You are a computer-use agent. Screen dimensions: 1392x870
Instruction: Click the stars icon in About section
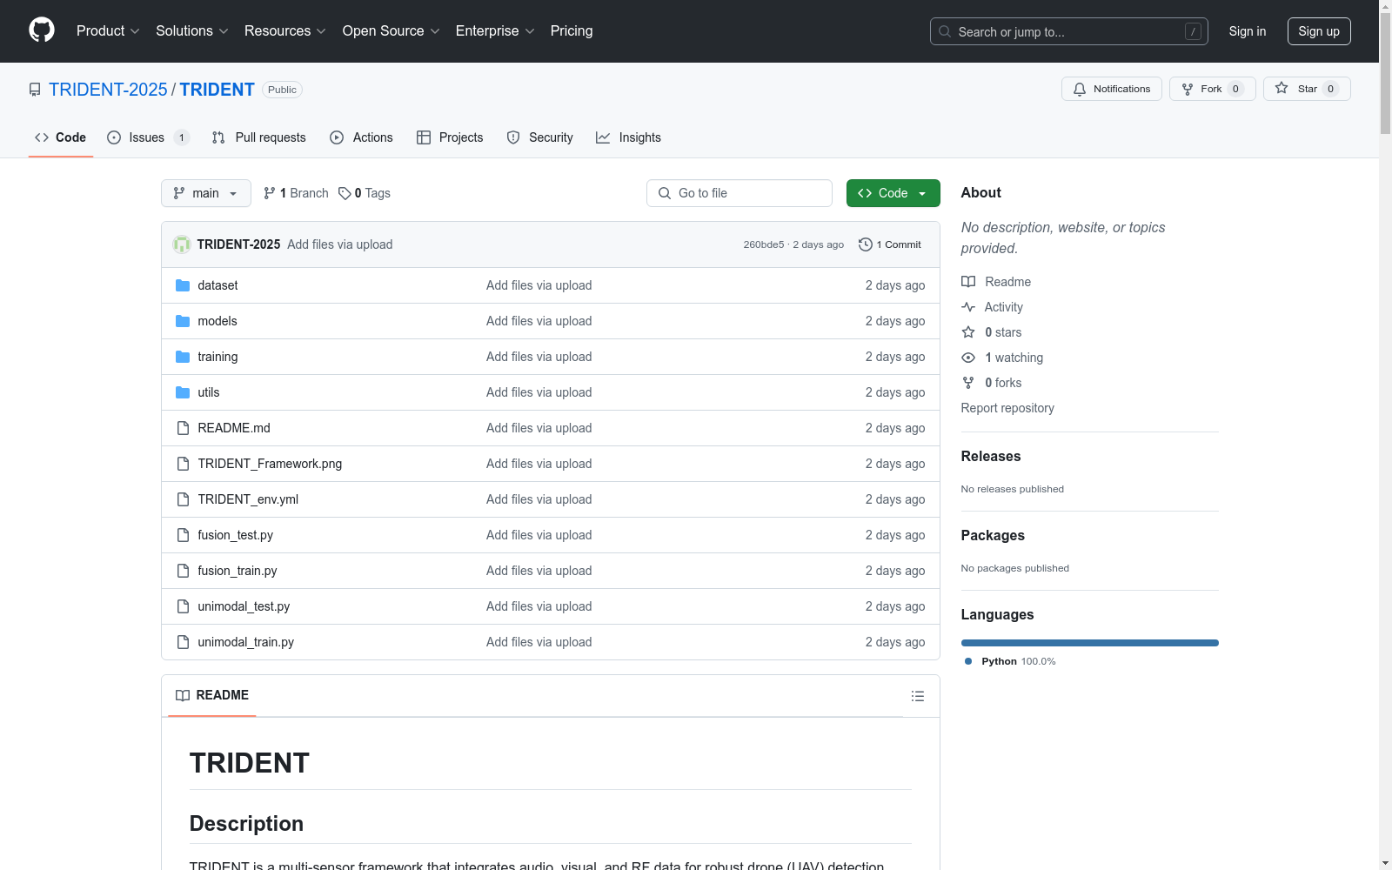tap(968, 332)
